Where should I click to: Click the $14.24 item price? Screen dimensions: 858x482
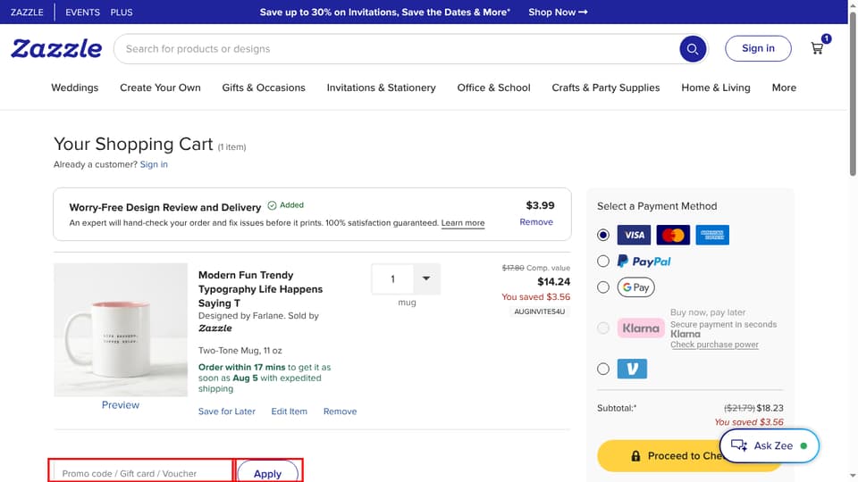coord(554,282)
